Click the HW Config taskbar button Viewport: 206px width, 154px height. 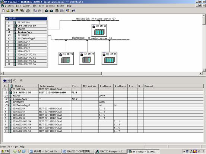coord(143,151)
